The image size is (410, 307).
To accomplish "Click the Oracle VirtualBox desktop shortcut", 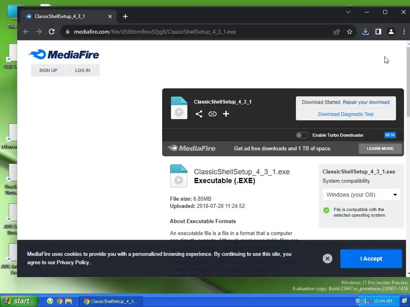I will 11,179.
